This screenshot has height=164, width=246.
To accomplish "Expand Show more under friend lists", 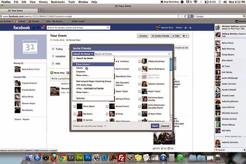I will tap(83, 75).
